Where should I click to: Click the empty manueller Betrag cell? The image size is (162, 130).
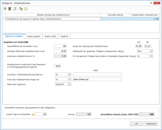115,19
